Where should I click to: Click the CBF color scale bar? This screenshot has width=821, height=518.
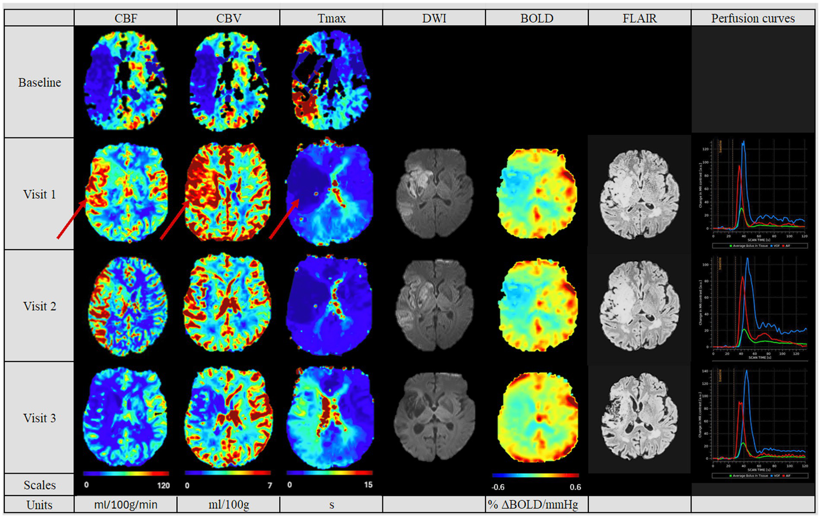[126, 474]
